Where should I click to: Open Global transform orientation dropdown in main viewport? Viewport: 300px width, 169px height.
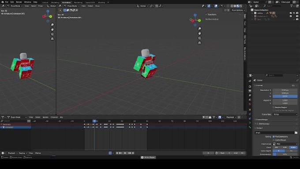142,6
